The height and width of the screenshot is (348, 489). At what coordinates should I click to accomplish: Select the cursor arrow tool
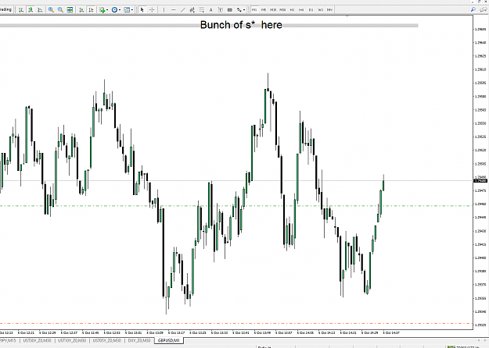pos(142,10)
